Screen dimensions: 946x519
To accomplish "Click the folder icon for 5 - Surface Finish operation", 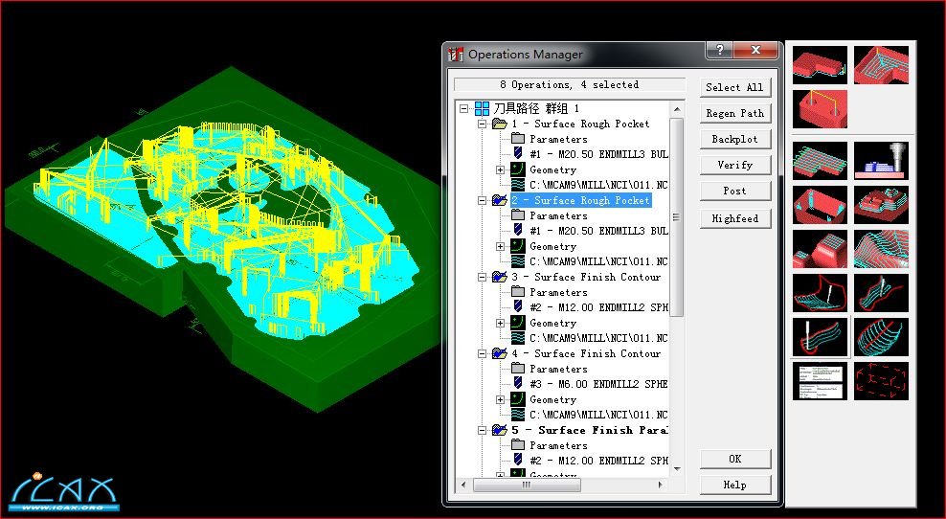I will click(499, 431).
